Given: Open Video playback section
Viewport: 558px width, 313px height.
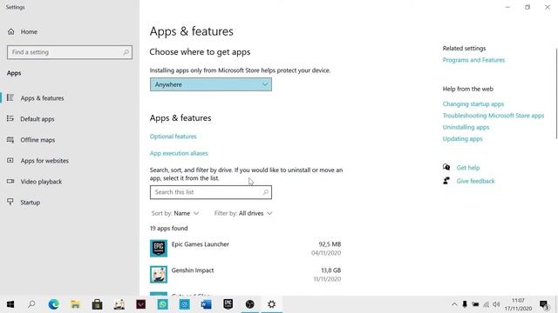Looking at the screenshot, I should 41,182.
